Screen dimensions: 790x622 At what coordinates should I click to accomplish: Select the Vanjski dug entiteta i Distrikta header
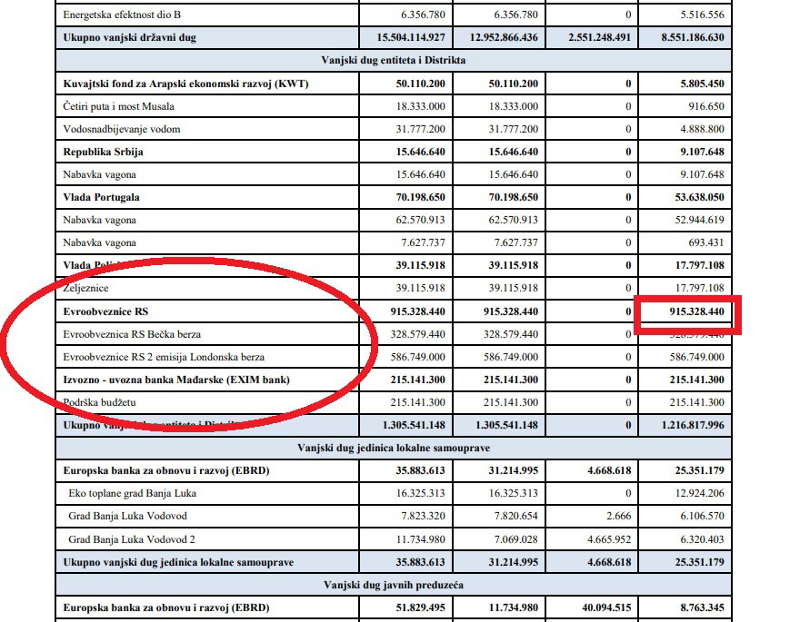click(394, 61)
